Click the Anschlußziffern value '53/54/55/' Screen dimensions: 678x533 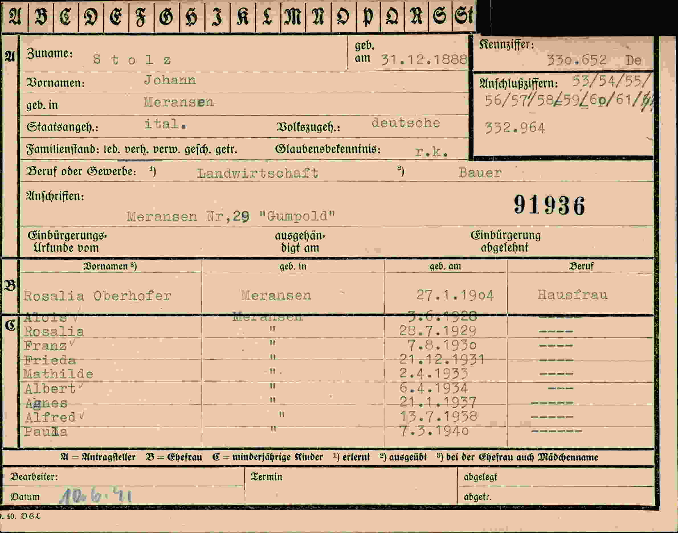[612, 81]
